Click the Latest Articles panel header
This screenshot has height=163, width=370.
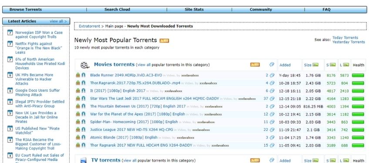coord(36,21)
